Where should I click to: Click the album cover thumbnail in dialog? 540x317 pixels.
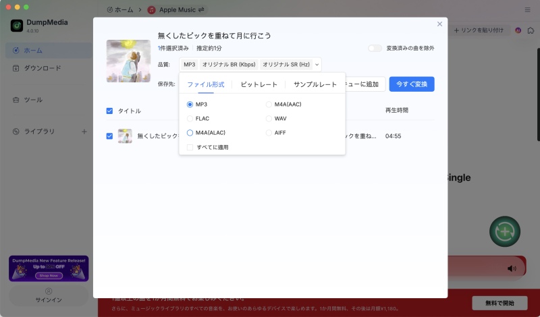point(128,61)
